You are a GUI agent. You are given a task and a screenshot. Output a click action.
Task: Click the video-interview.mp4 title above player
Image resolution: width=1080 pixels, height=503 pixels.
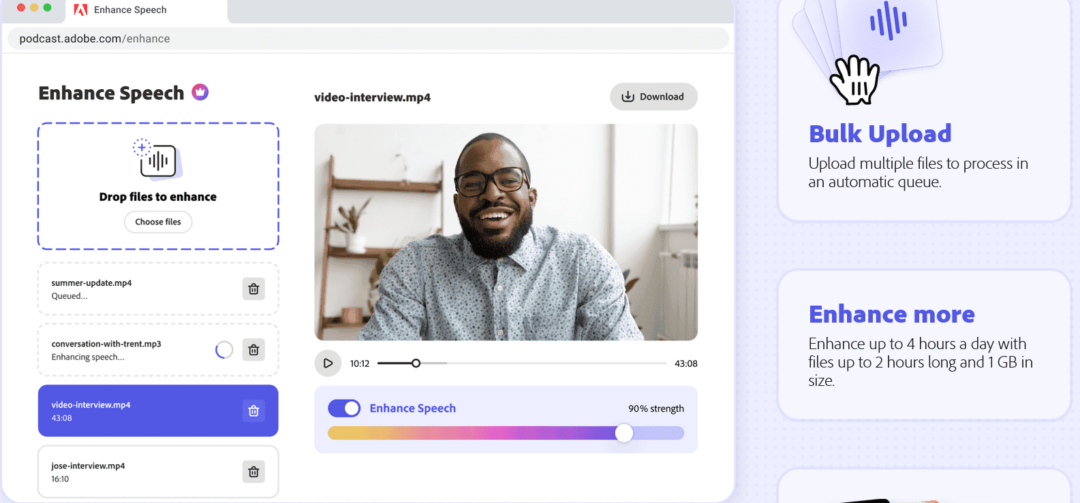tap(372, 97)
